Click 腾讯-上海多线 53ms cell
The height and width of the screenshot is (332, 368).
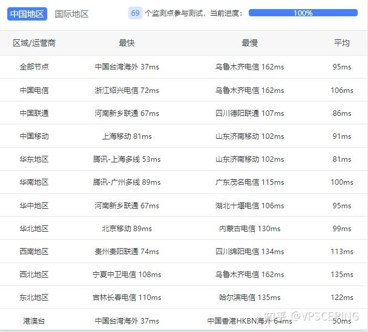click(126, 159)
